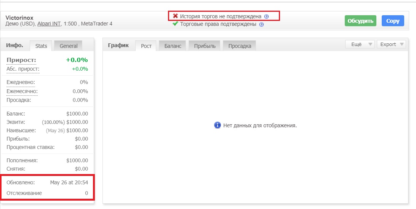Screen dimensions: 416x209
Task: Click the История торгов не подтверждена text
Action: click(221, 16)
